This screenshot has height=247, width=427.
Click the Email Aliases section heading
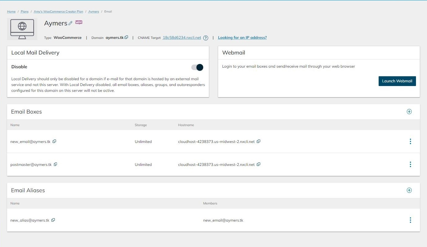[28, 190]
